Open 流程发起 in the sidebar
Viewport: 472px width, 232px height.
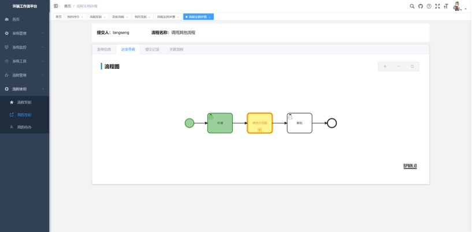(x=25, y=102)
